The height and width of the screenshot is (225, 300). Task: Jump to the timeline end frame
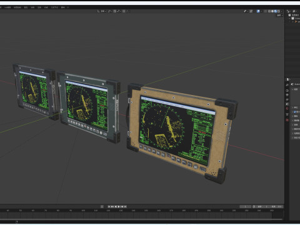(x=125, y=206)
